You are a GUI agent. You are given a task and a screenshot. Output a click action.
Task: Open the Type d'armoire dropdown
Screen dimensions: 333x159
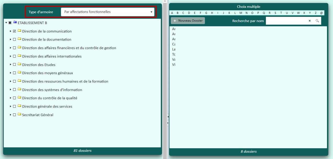click(x=108, y=12)
